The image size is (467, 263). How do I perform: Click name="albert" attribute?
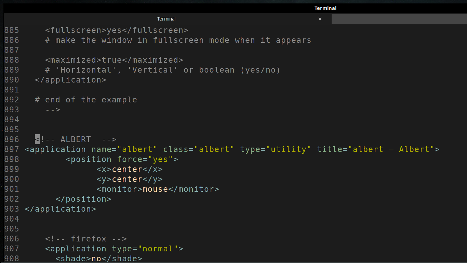point(124,149)
